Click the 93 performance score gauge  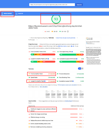click(56, 19)
